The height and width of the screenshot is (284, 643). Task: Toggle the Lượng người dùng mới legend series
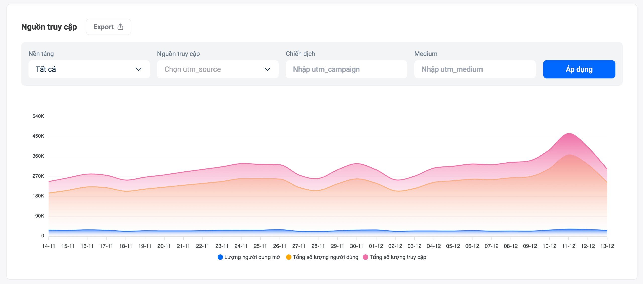252,257
